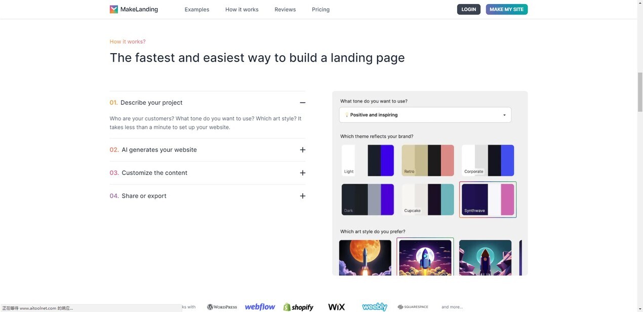Open the tone dropdown showing Positive and inspiring
The height and width of the screenshot is (312, 643).
pos(425,115)
